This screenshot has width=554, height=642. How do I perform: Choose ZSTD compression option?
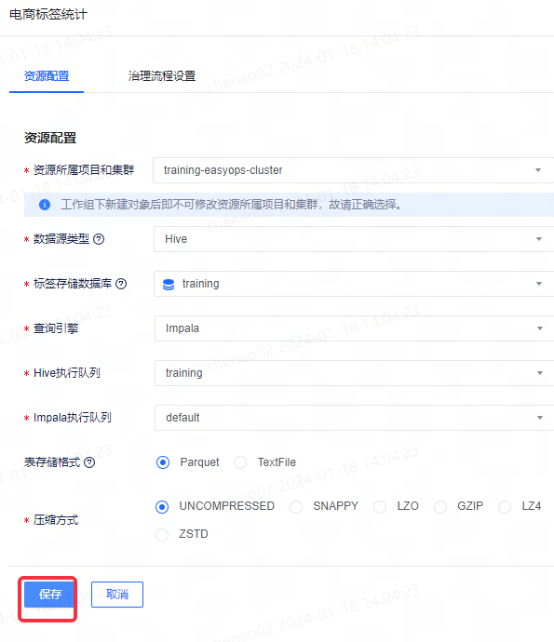pos(162,535)
